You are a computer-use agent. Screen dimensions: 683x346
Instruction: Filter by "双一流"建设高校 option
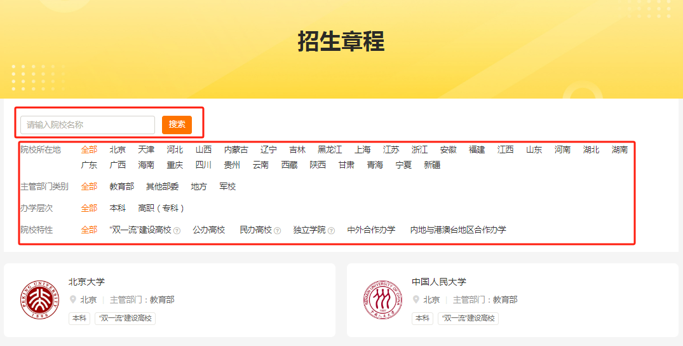click(140, 230)
